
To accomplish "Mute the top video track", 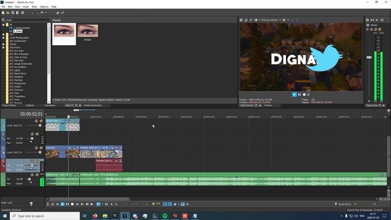I will point(36,121).
